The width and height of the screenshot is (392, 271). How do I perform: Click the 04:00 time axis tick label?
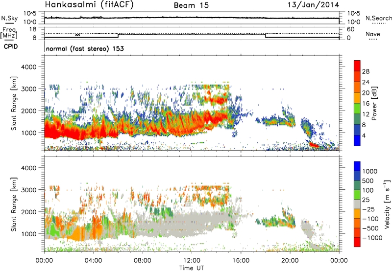click(x=94, y=261)
